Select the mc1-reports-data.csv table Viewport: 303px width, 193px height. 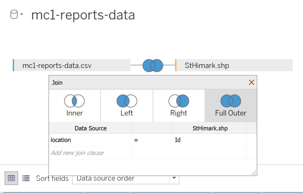[72, 65]
